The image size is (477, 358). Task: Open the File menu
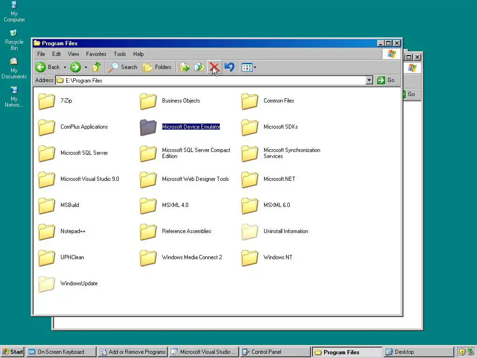(x=41, y=54)
